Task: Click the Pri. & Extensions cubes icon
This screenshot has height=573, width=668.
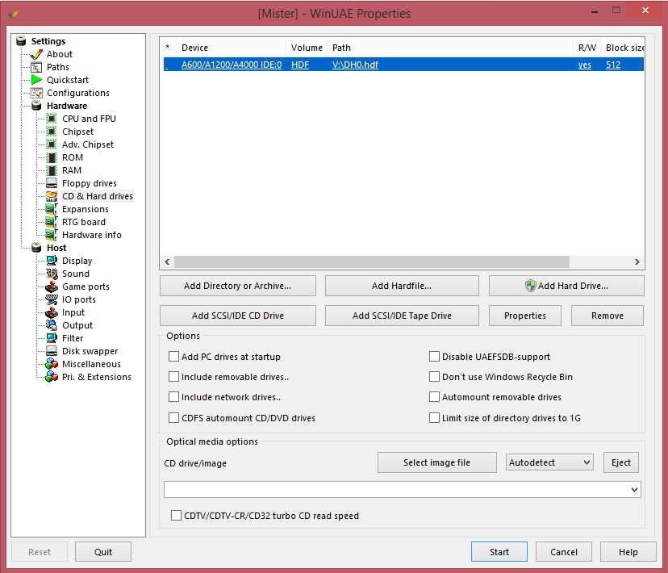Action: point(52,377)
